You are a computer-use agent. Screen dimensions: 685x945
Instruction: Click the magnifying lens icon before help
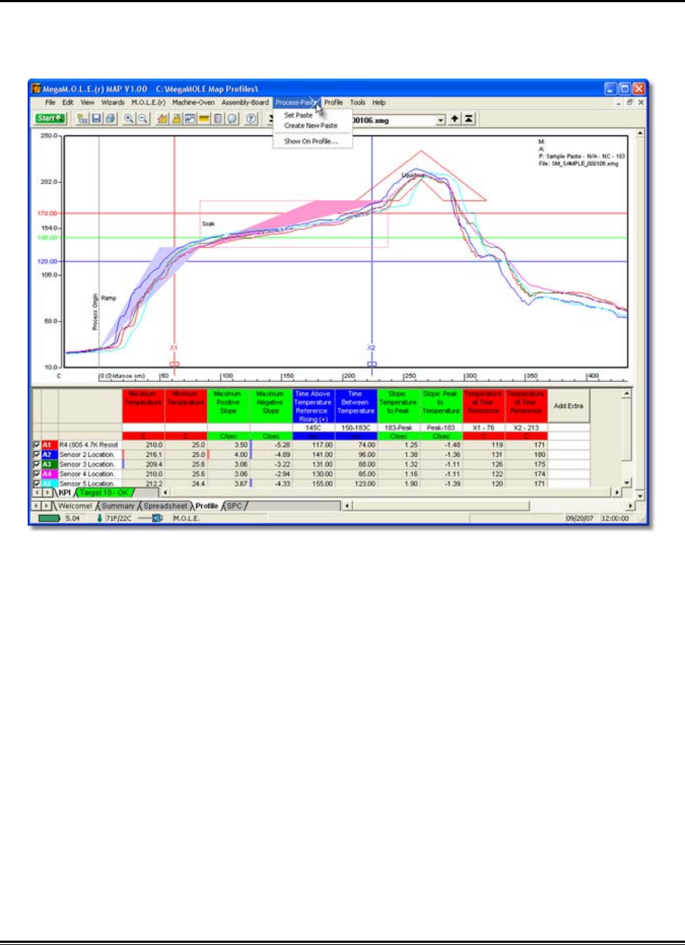click(231, 118)
